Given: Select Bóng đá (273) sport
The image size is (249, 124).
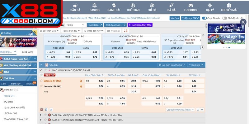Looking at the screenshot, I should (11, 90).
